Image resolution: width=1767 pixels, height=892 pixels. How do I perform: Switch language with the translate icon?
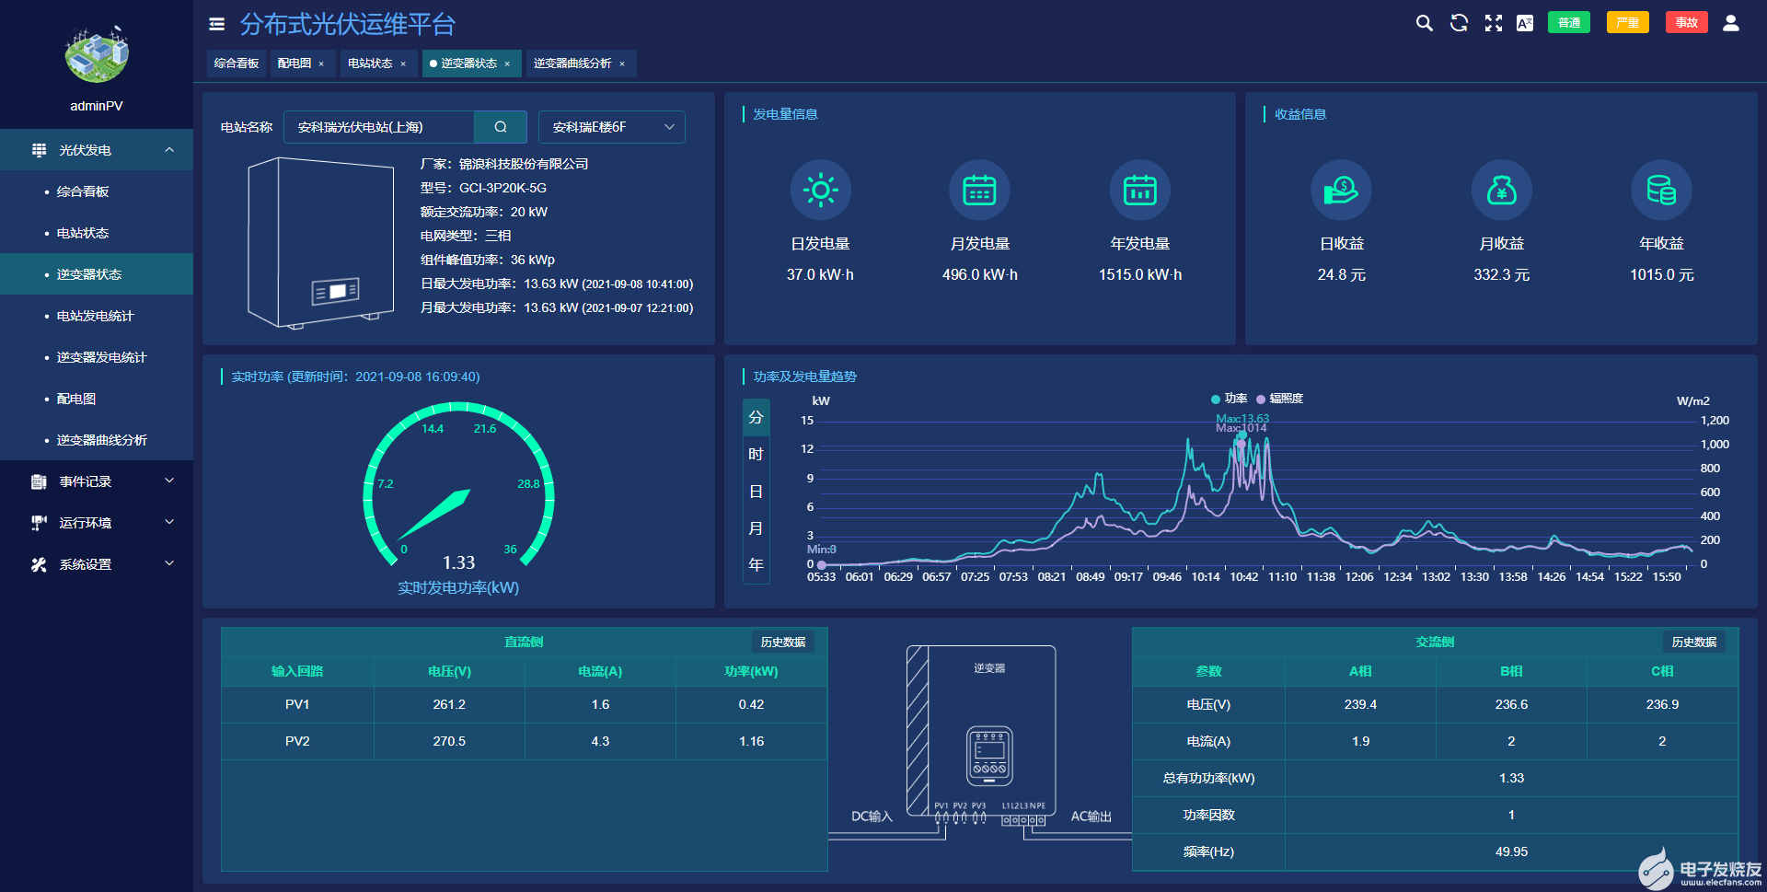coord(1525,23)
